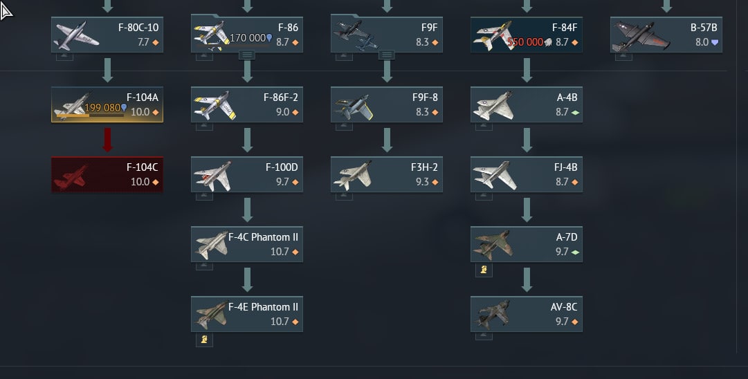Click the red arrow leading to F-104C
The height and width of the screenshot is (379, 748).
(x=107, y=140)
